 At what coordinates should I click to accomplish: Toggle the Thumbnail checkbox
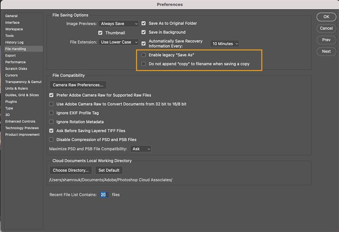100,33
